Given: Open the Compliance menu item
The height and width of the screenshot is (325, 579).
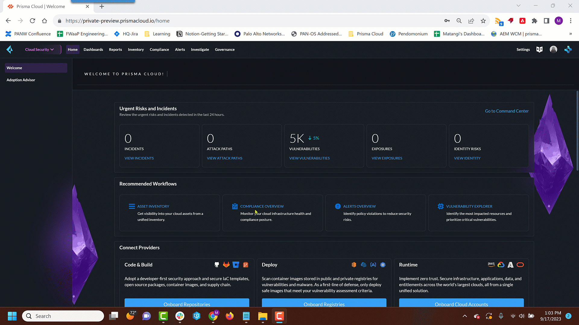Looking at the screenshot, I should 159,50.
